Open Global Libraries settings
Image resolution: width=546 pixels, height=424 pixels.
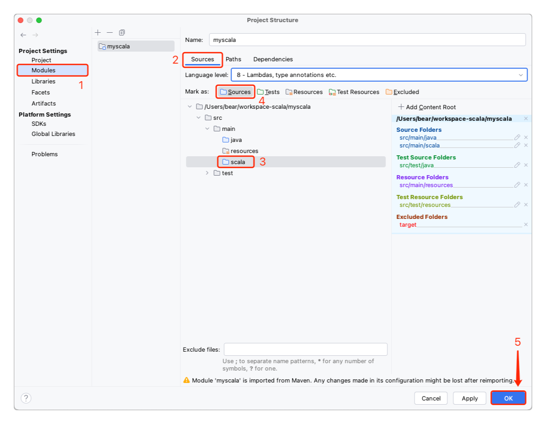53,134
